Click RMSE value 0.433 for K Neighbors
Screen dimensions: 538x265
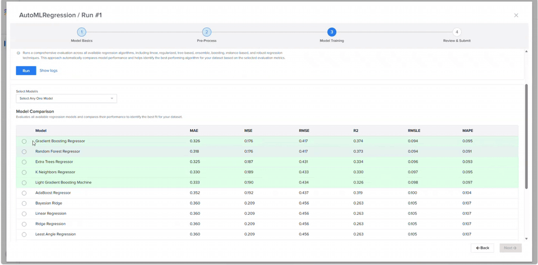[304, 172]
